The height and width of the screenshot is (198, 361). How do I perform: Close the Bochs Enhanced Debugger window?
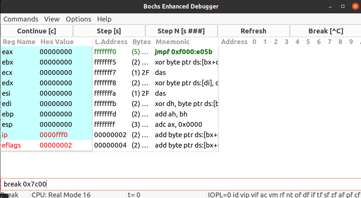tap(355, 6)
